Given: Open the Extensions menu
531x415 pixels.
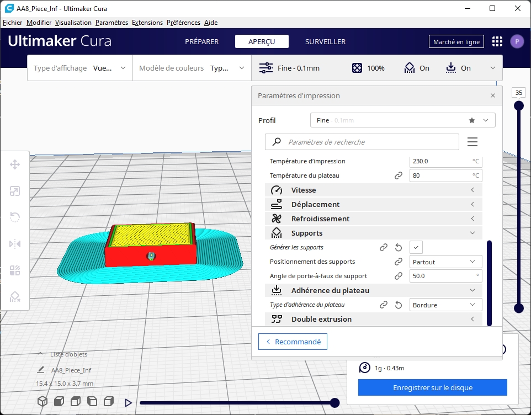Looking at the screenshot, I should (x=147, y=23).
